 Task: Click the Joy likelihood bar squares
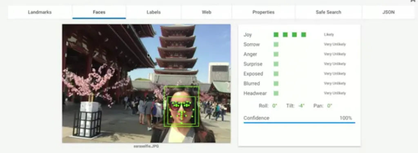click(290, 35)
